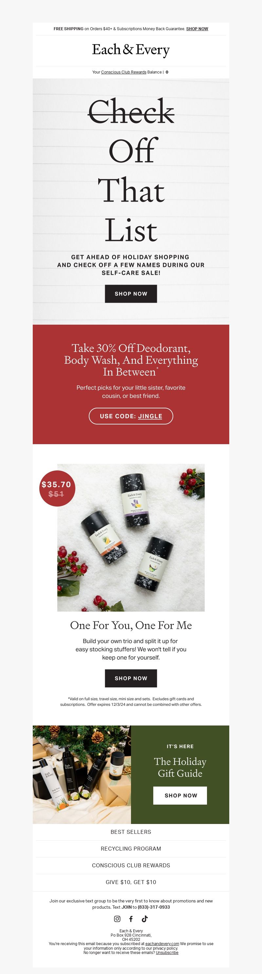The height and width of the screenshot is (974, 262).
Task: Open the BEST SELLERS menu item
Action: [131, 832]
